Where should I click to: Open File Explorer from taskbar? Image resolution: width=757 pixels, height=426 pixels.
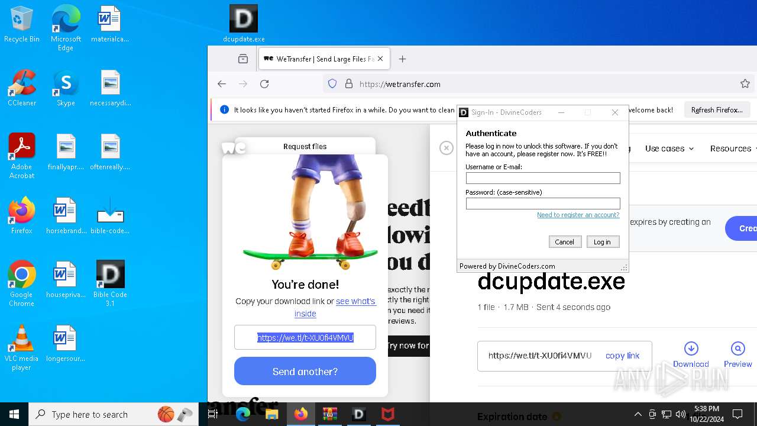[x=271, y=414]
